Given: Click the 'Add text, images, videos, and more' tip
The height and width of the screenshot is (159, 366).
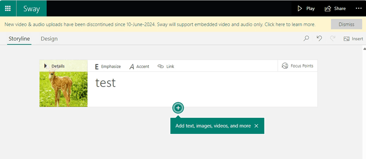Looking at the screenshot, I should [x=213, y=126].
